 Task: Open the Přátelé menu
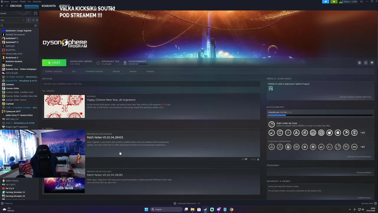coord(23,1)
